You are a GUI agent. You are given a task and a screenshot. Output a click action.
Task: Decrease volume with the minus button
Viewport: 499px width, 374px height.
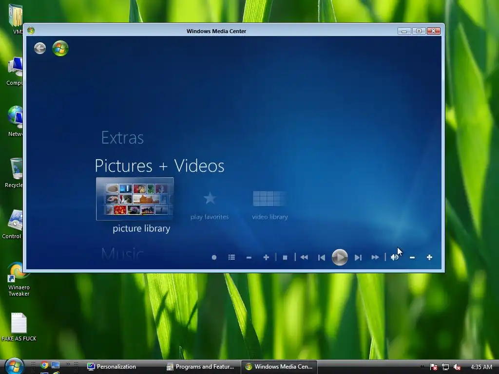coord(412,257)
